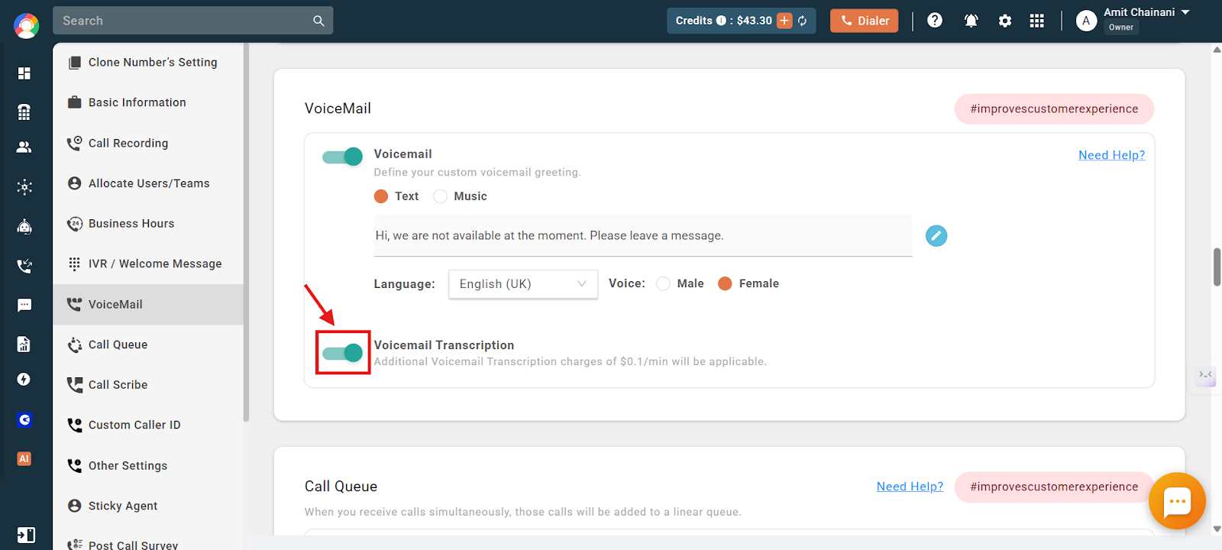Go to Other Settings section
The width and height of the screenshot is (1222, 550).
tap(148, 465)
